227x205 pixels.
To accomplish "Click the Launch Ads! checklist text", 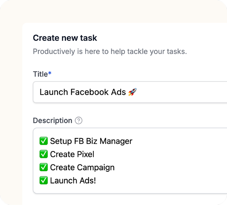I will [x=72, y=180].
